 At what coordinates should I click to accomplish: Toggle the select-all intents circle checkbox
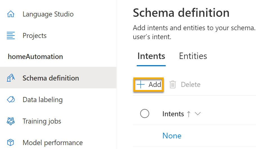pos(145,114)
